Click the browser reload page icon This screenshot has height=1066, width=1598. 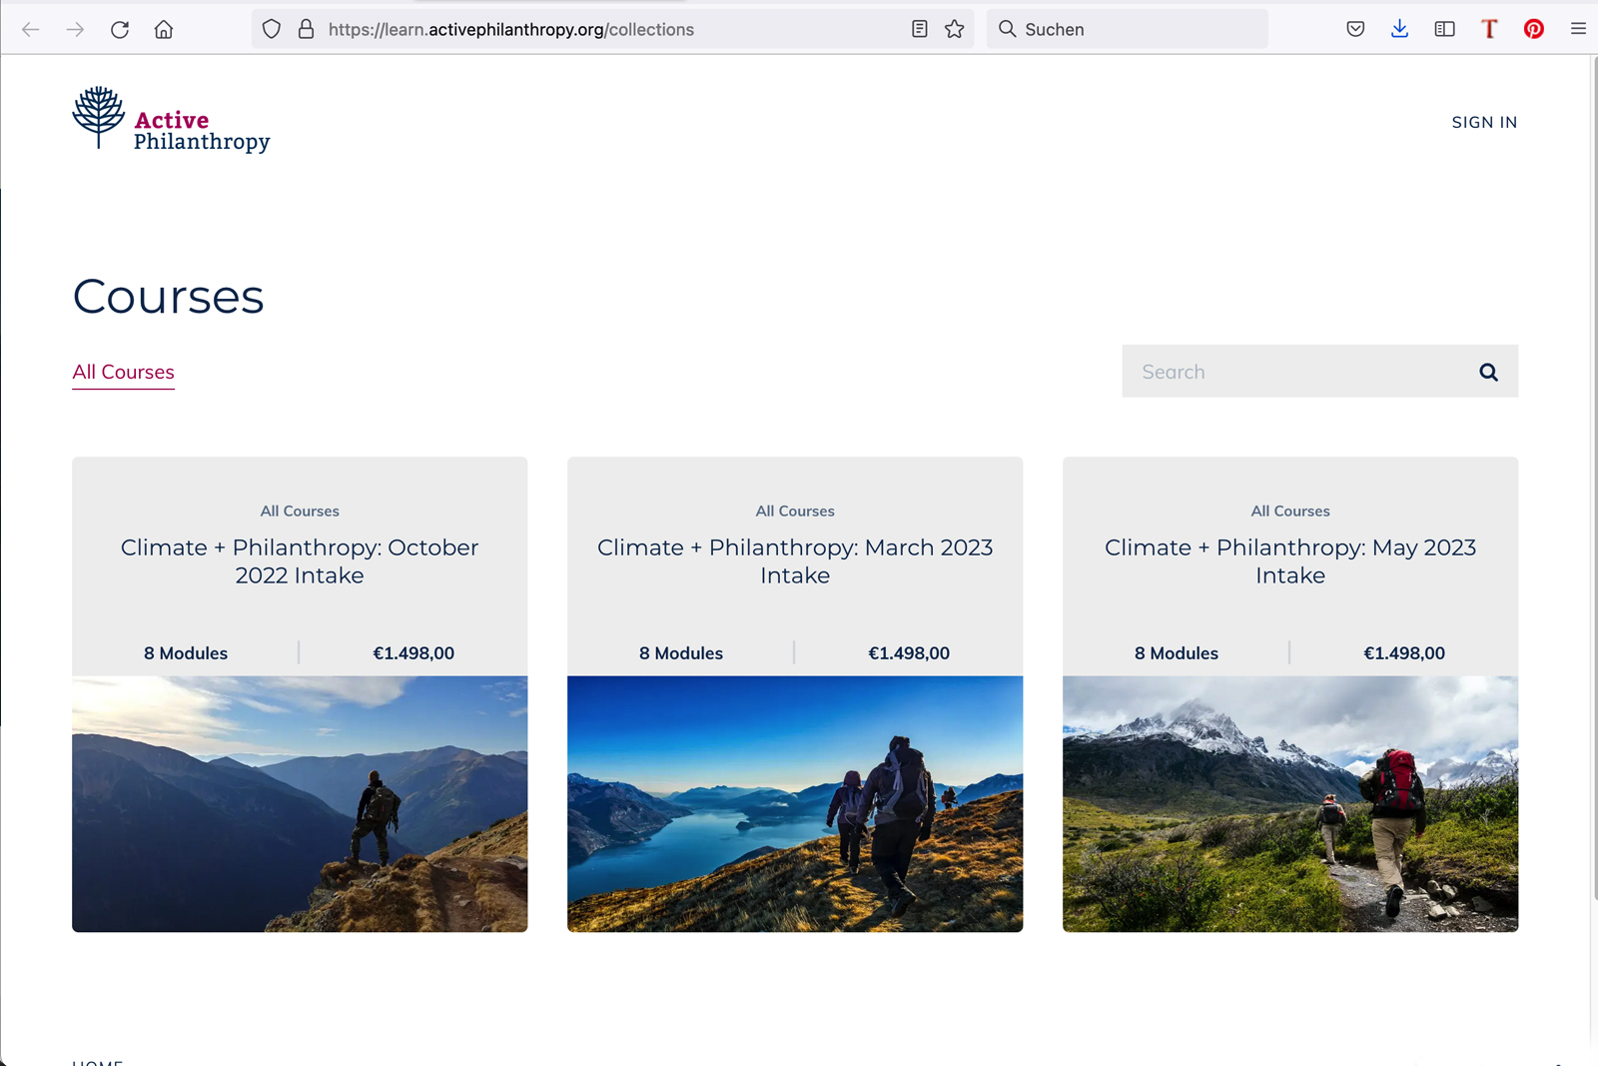(120, 29)
